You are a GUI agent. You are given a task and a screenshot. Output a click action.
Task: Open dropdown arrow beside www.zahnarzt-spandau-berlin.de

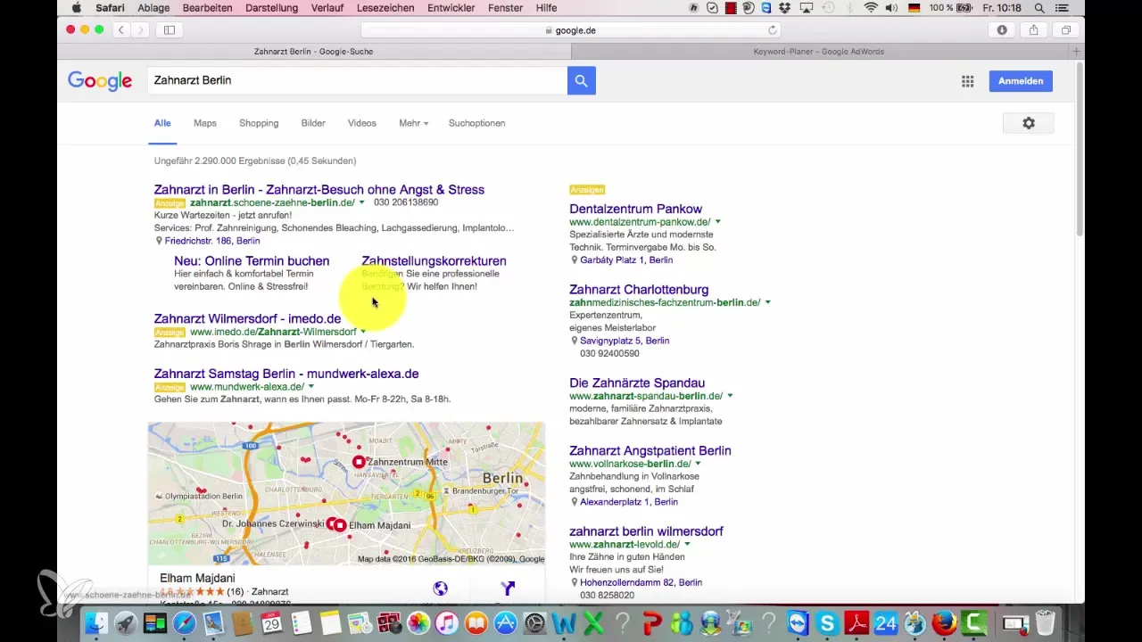coord(730,396)
